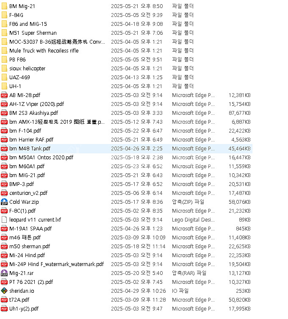Image resolution: width=288 pixels, height=319 pixels.
Task: Click the IO 파일 type cell
Action: [x=180, y=291]
